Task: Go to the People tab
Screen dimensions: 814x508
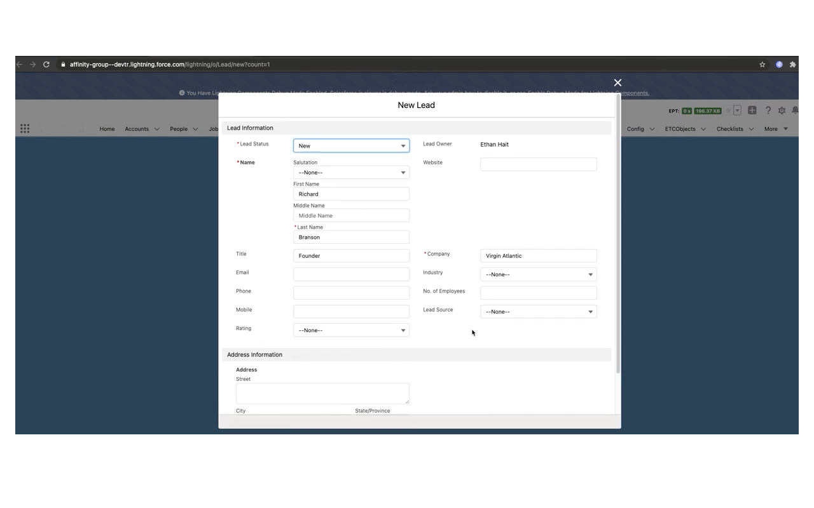Action: tap(179, 129)
